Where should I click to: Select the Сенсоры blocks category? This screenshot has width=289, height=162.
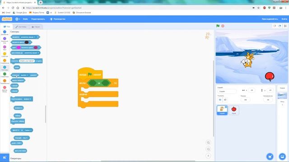(x=5, y=68)
